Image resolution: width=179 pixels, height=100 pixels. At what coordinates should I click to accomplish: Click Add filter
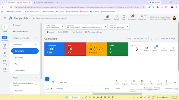click(x=64, y=82)
